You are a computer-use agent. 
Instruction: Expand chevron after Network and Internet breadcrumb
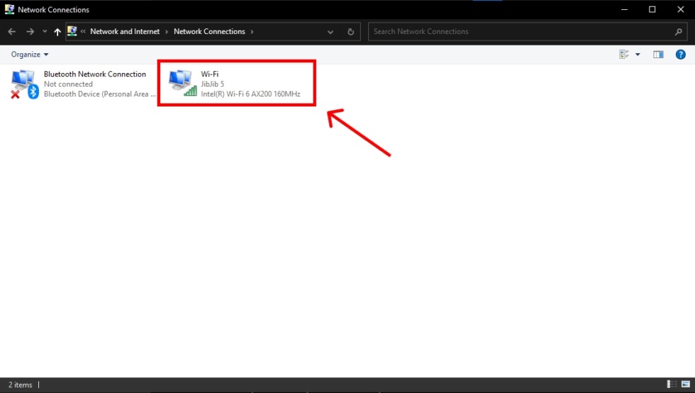coord(167,31)
